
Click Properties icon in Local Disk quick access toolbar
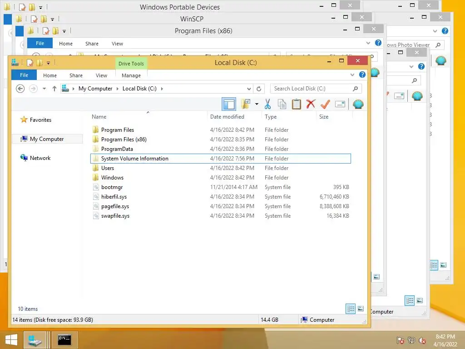[x=30, y=63]
